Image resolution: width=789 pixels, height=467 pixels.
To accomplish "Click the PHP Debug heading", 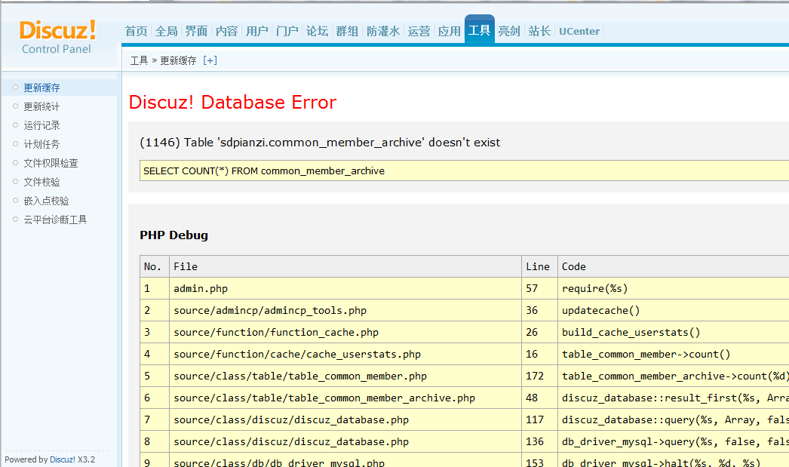I will [x=173, y=235].
